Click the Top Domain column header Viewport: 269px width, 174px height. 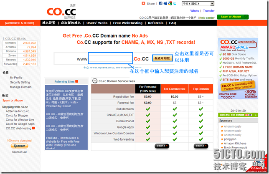tap(201, 89)
